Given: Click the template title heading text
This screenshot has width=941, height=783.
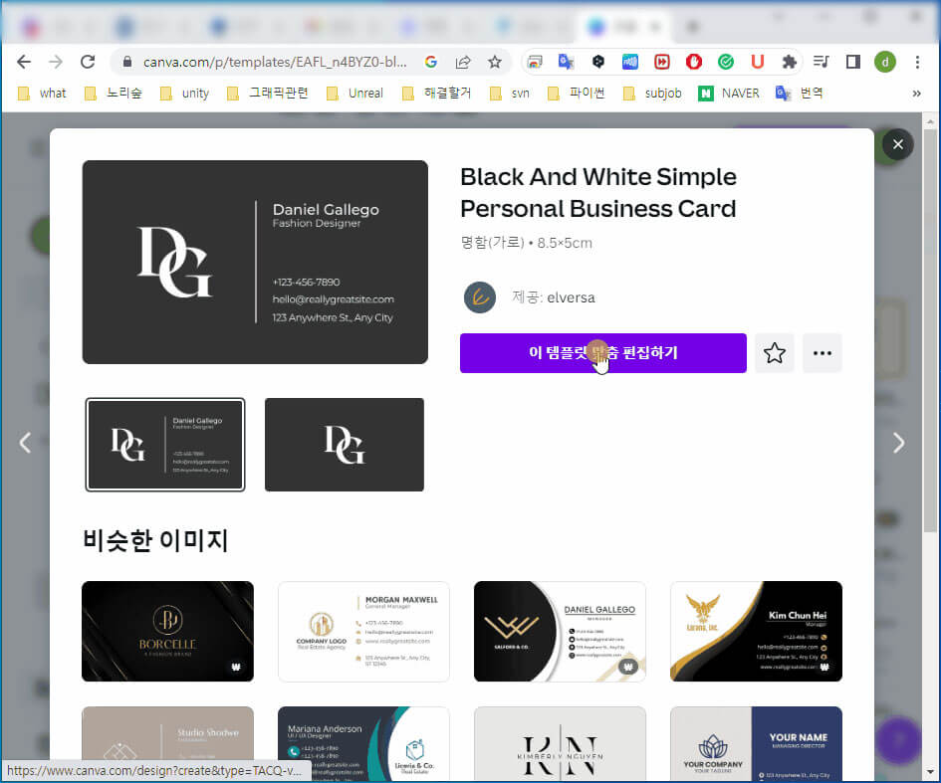Looking at the screenshot, I should [x=598, y=192].
